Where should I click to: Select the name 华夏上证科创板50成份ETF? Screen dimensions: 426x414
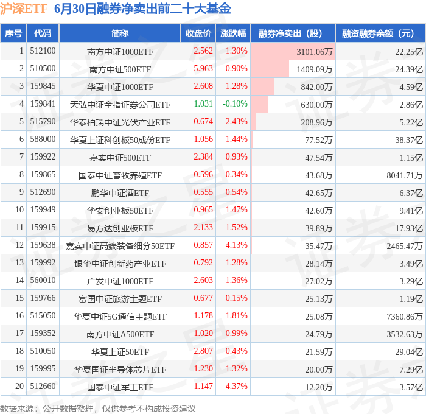[120, 140]
